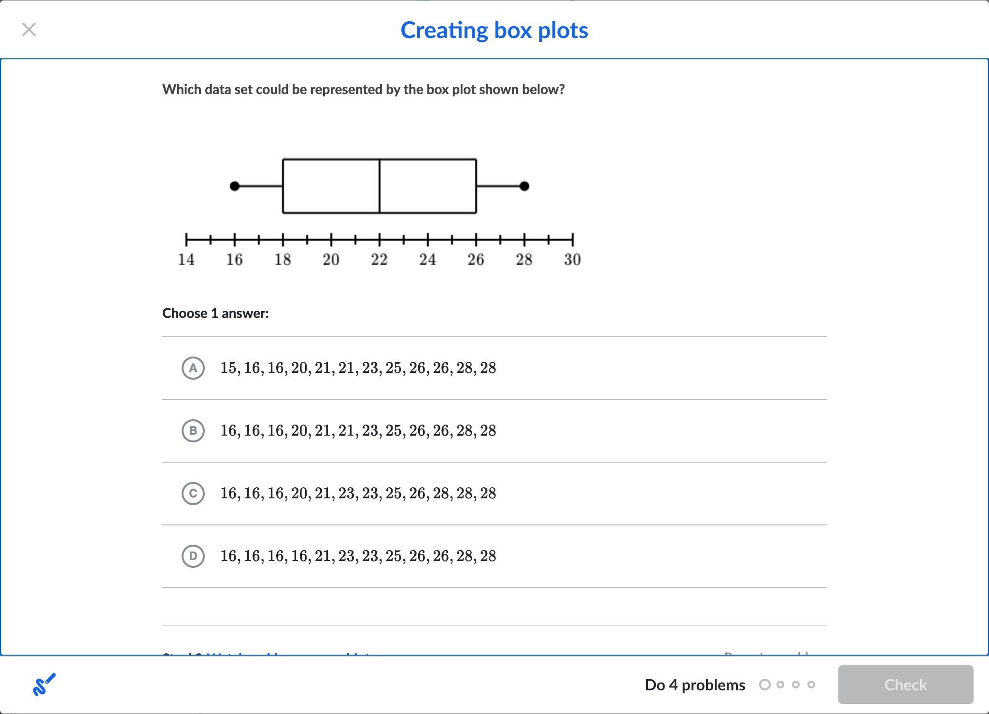Screen dimensions: 989x714
Task: Click the fourth problem progress circle
Action: 811,685
